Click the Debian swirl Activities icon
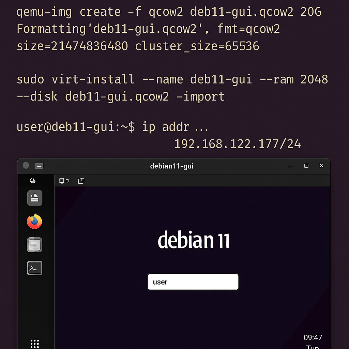 (33, 180)
